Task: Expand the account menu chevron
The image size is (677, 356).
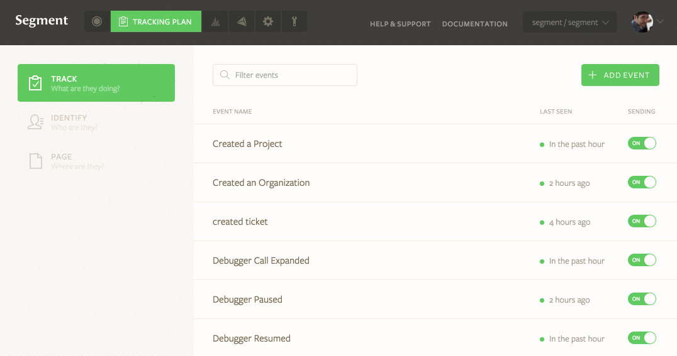Action: pyautogui.click(x=660, y=21)
